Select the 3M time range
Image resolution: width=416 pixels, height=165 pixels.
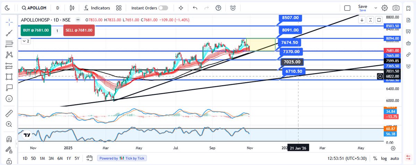(x=51, y=158)
